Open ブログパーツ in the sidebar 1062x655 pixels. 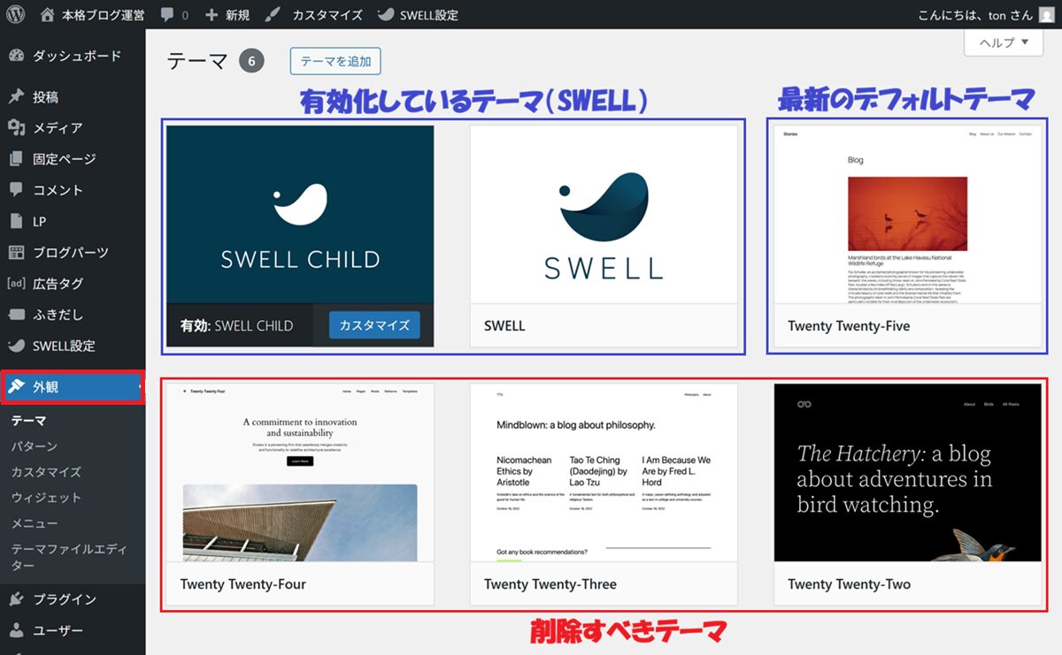(x=70, y=253)
